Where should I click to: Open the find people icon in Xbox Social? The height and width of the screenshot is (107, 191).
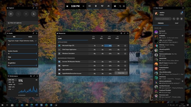click(174, 19)
